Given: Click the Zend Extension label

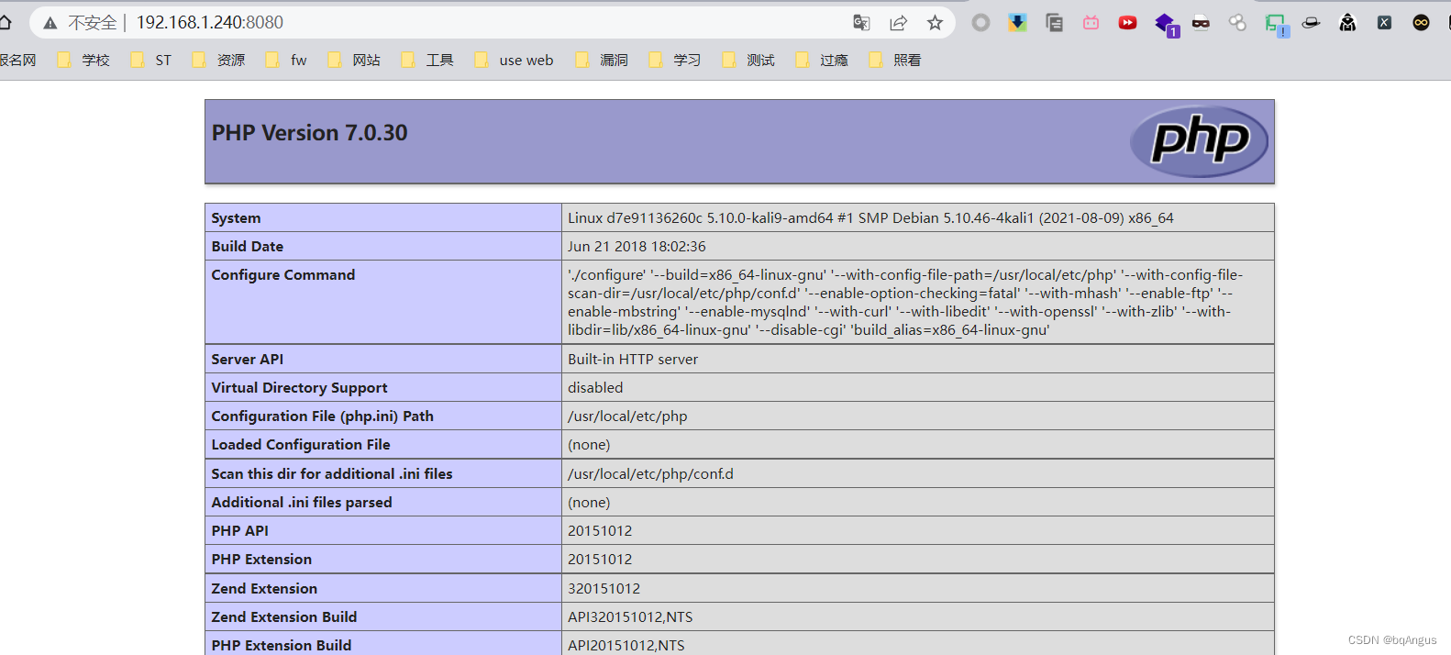Looking at the screenshot, I should click(264, 589).
